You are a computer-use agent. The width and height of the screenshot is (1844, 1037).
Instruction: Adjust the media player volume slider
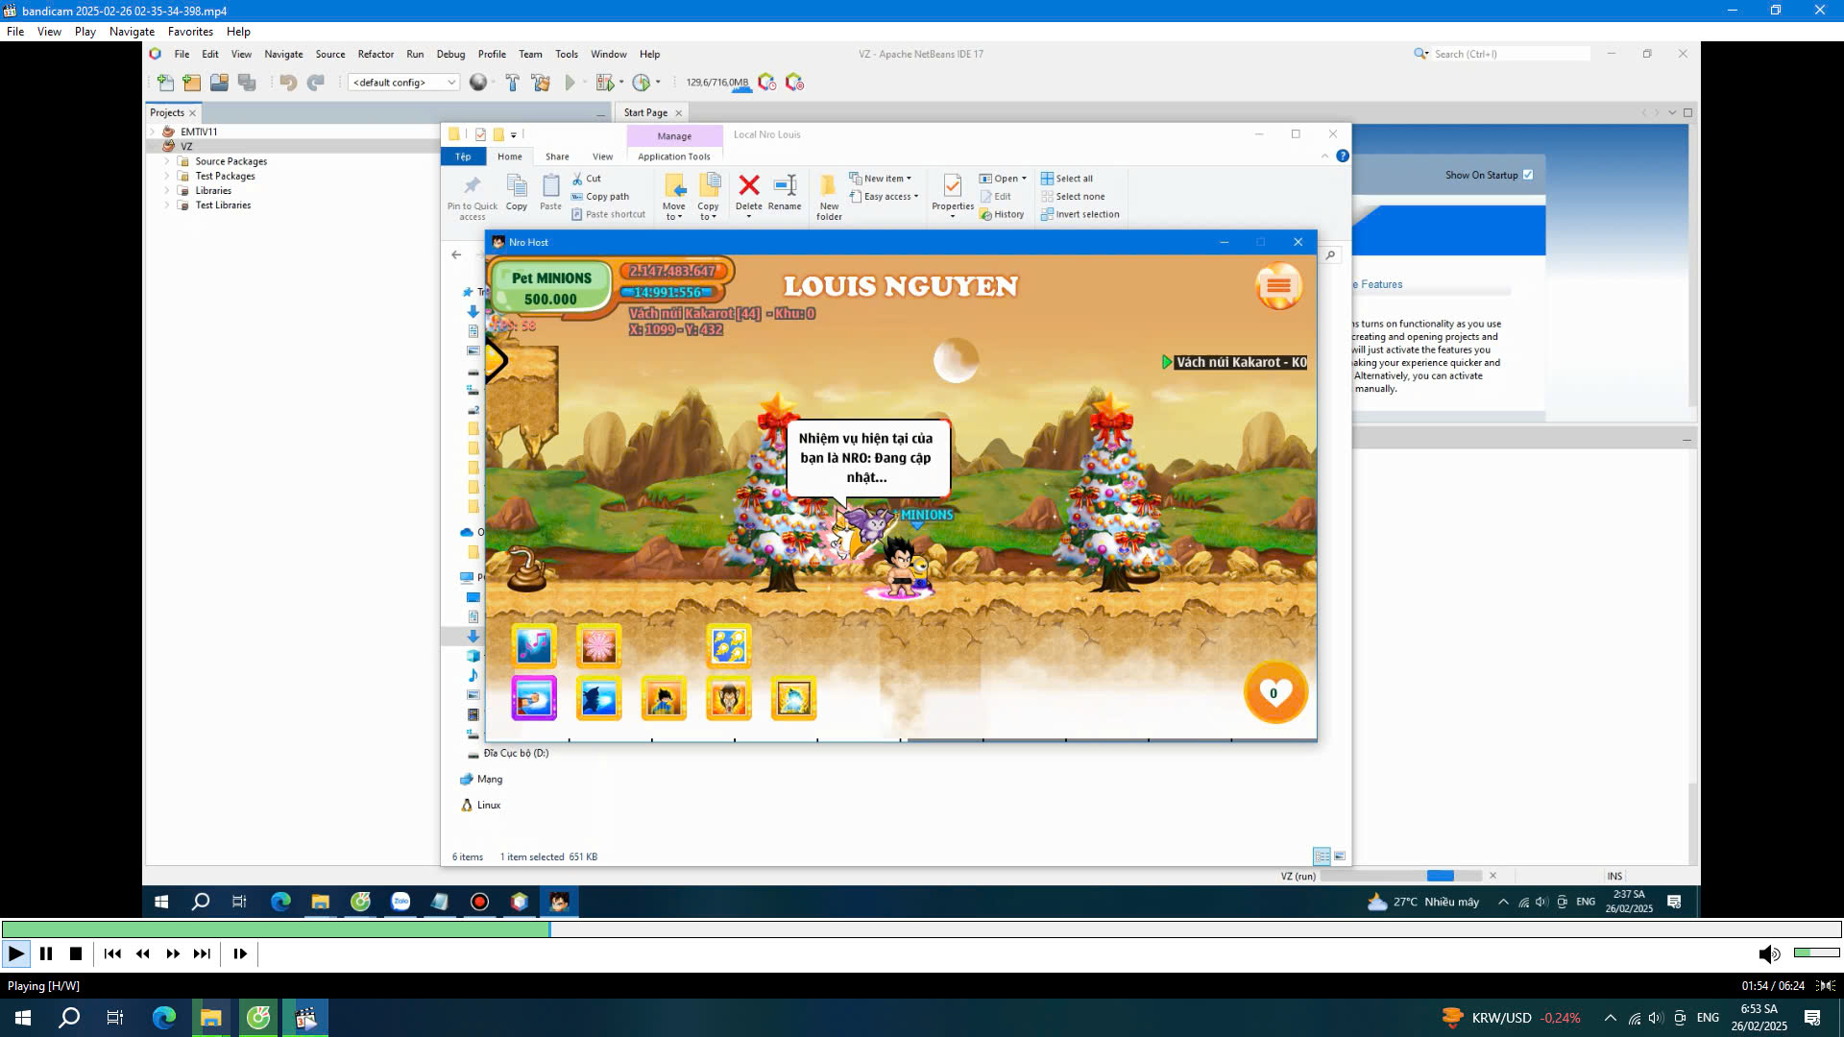(1816, 953)
